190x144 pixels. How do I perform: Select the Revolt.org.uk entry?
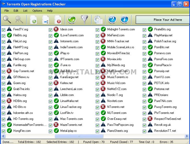click(163, 125)
